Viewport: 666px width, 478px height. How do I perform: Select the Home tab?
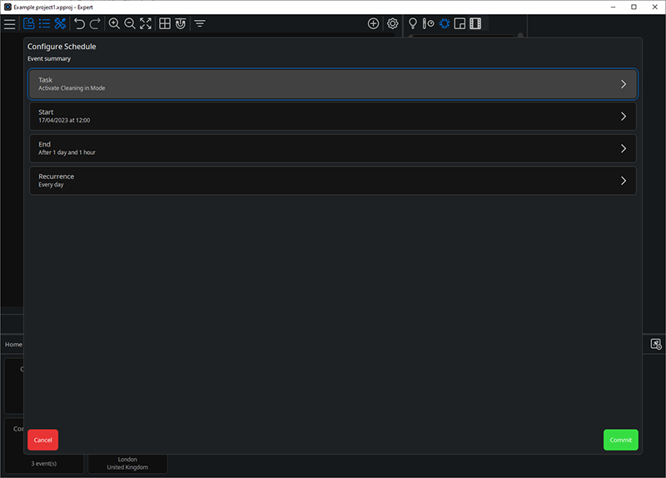13,344
